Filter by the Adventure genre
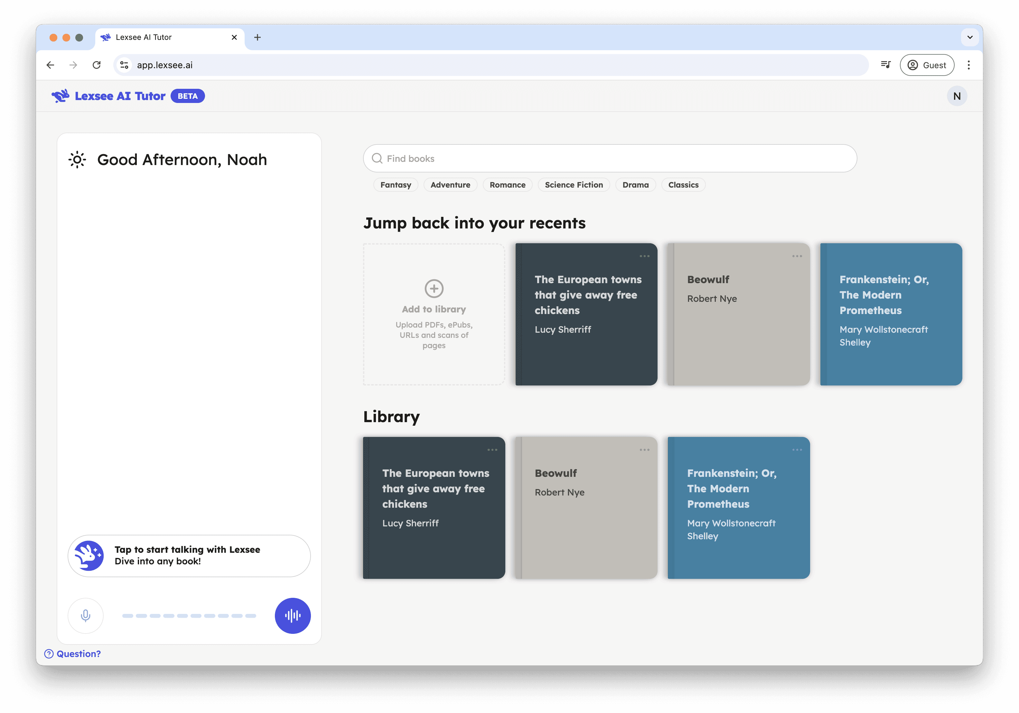 (x=450, y=185)
